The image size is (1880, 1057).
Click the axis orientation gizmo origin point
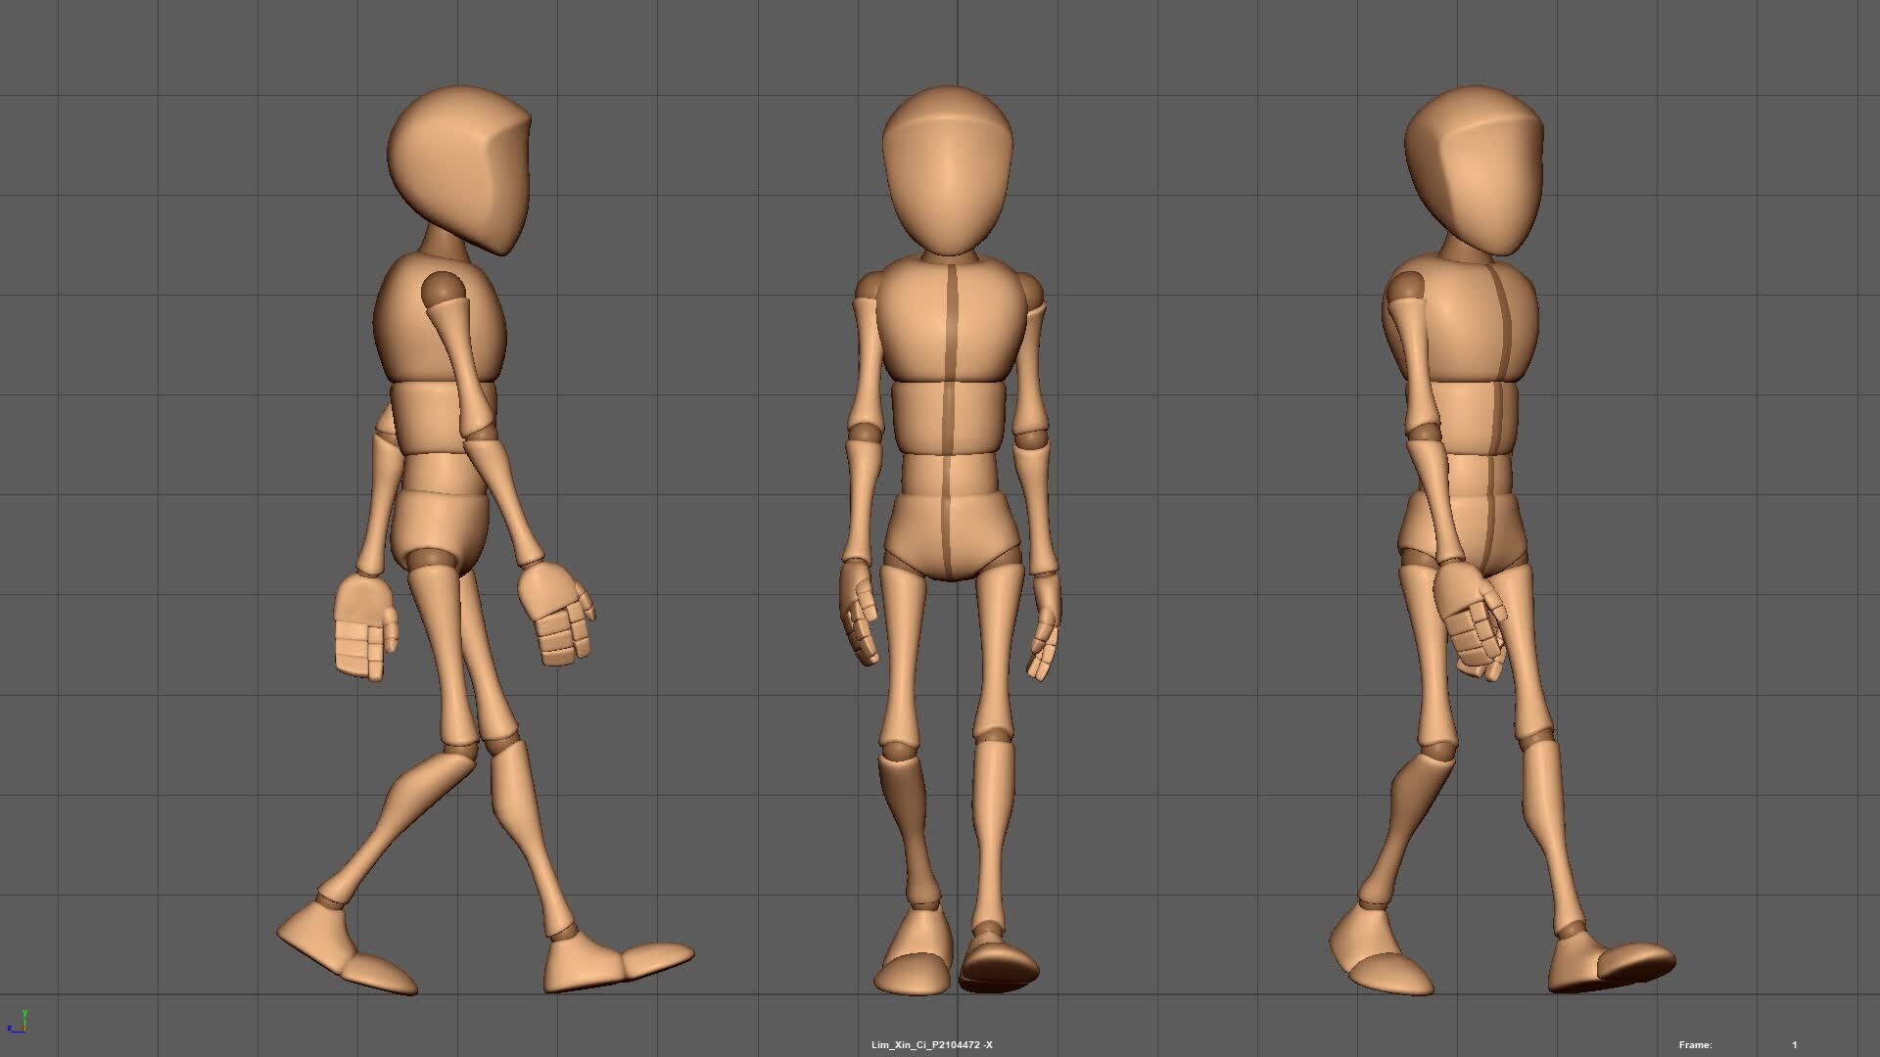point(24,1030)
